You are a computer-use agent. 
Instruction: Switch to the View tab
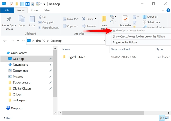(47, 10)
